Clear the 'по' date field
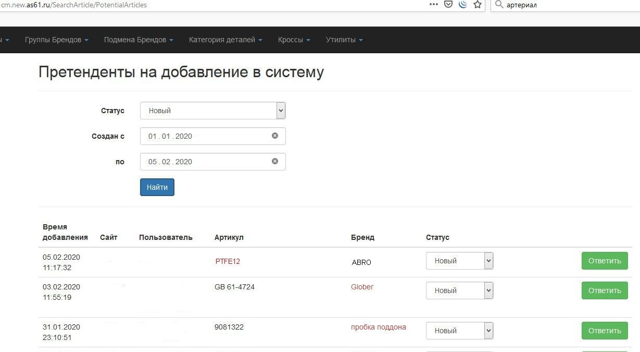Viewport: 640px width, 352px height. (x=275, y=161)
